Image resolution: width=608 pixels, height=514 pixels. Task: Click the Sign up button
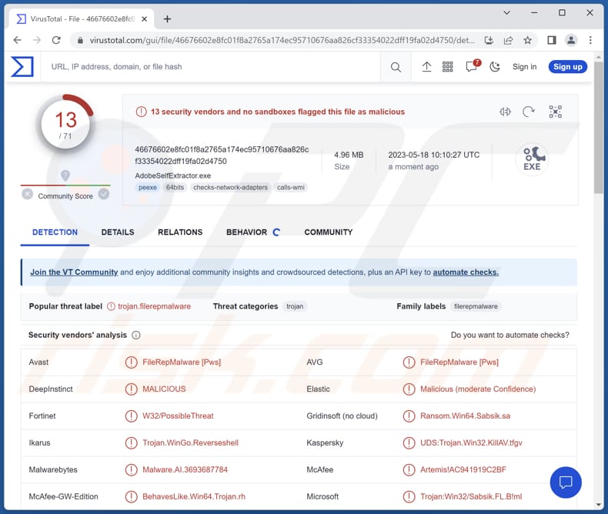(x=568, y=67)
